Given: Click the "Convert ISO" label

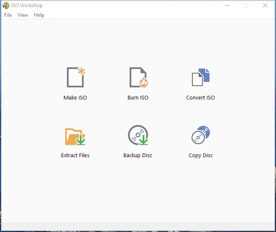Looking at the screenshot, I should pyautogui.click(x=200, y=98).
